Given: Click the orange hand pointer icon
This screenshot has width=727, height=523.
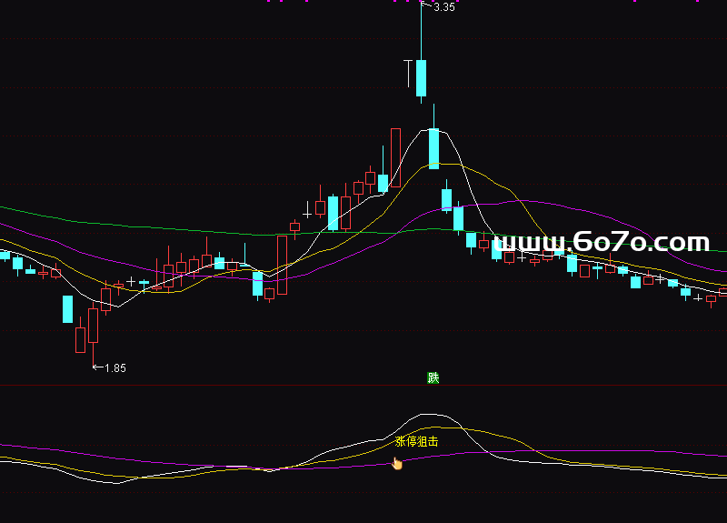Looking at the screenshot, I should point(396,464).
